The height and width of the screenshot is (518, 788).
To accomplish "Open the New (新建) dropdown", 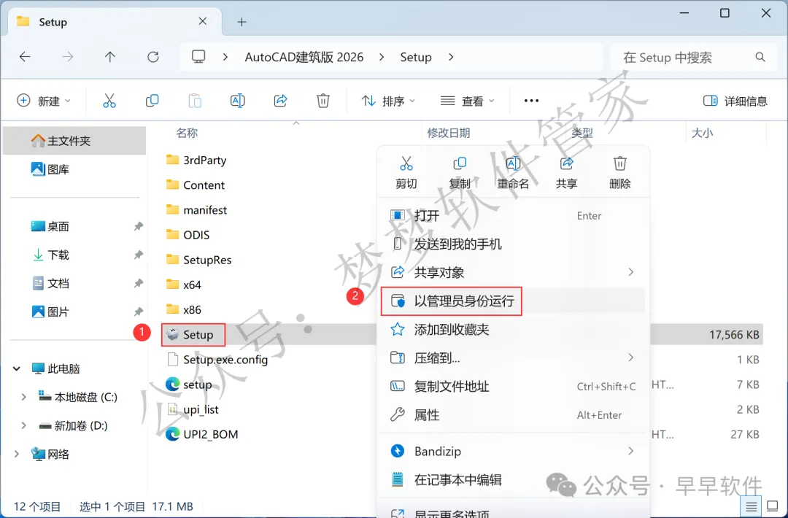I will pos(44,101).
